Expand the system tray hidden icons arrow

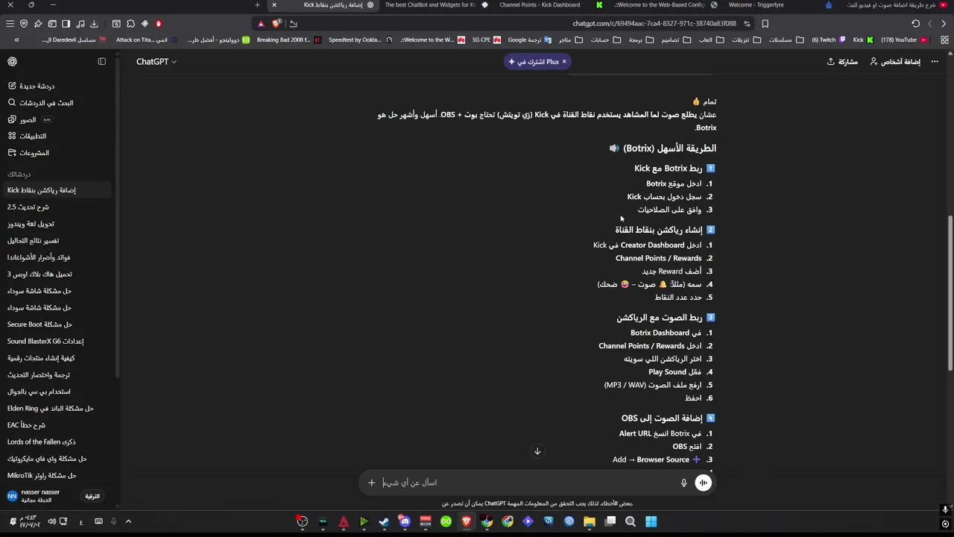(x=128, y=521)
